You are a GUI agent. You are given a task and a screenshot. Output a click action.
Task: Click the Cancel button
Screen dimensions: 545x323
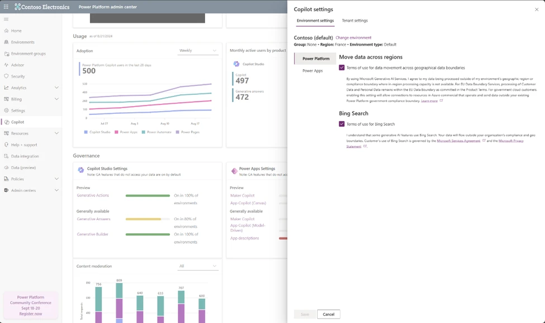[x=329, y=314]
